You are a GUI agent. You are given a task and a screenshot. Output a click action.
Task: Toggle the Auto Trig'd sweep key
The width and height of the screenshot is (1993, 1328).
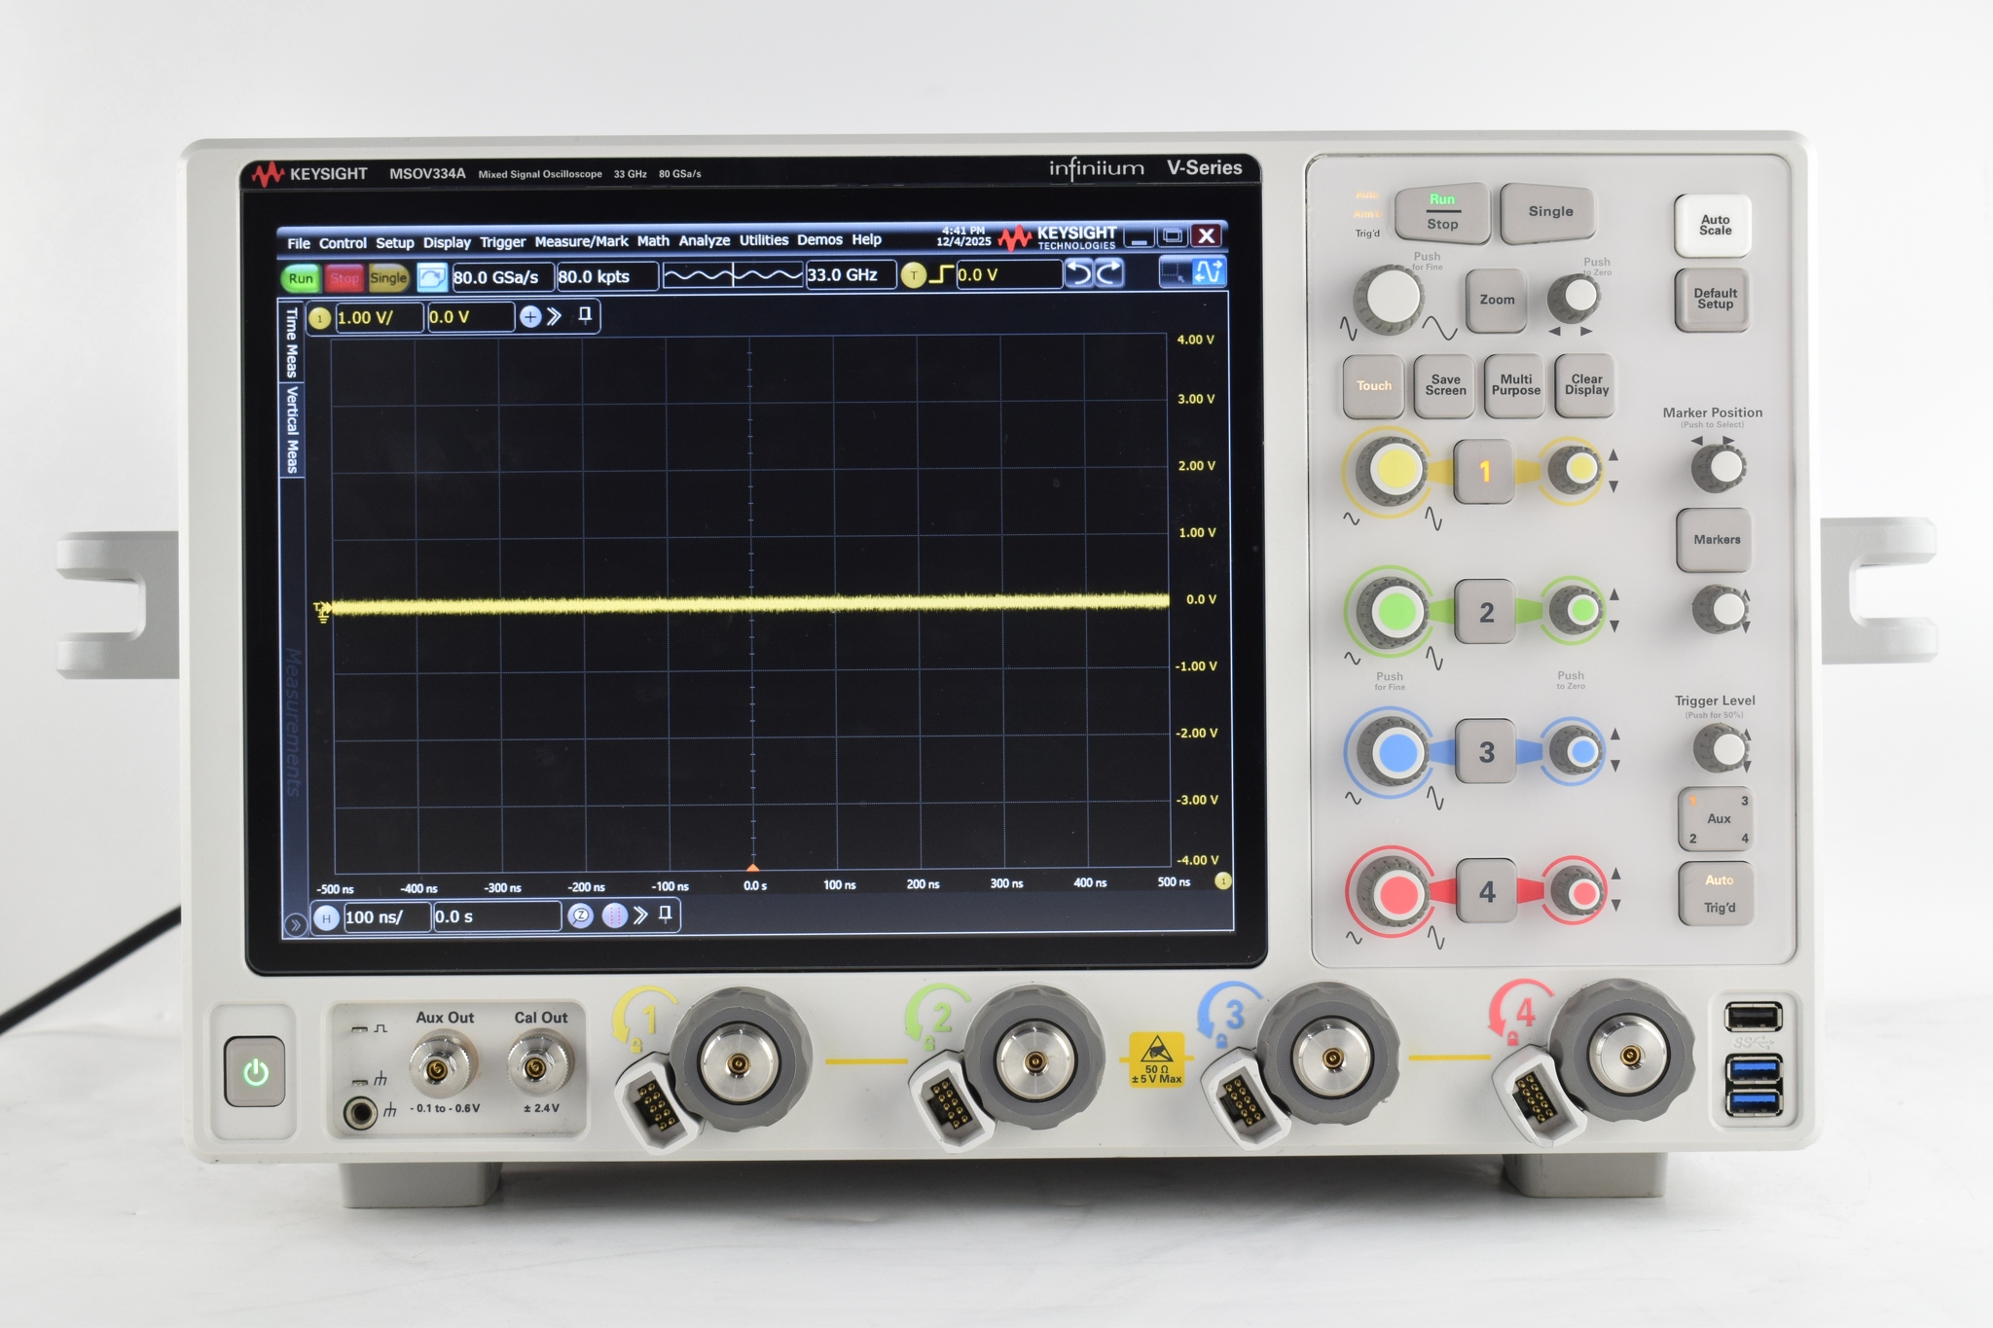pos(1719,894)
